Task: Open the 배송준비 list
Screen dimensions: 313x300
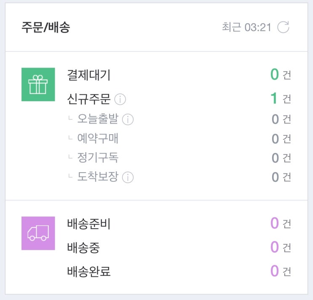Action: [x=88, y=224]
